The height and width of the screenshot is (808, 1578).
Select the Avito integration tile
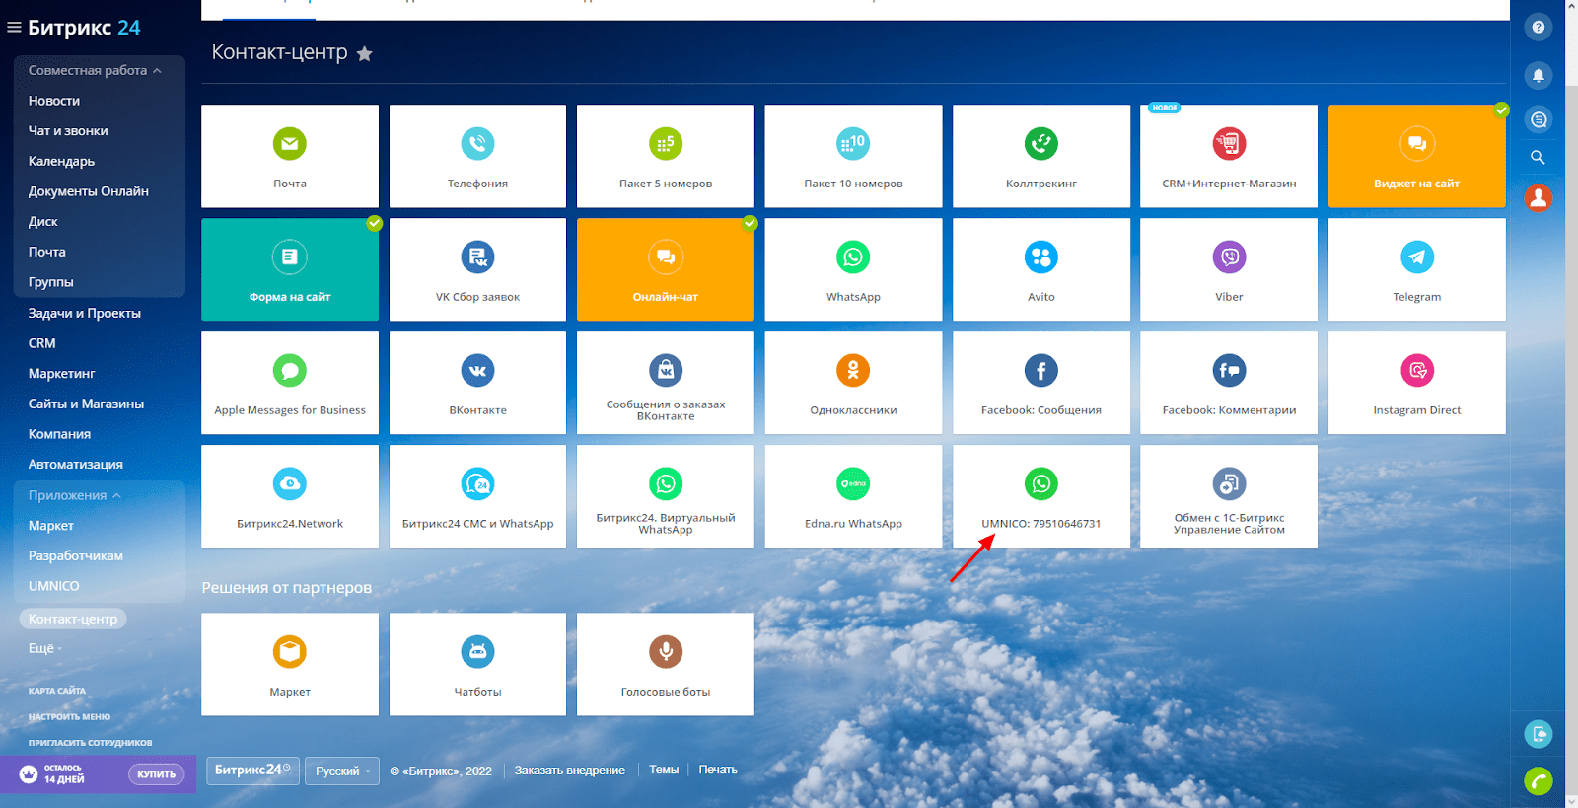pyautogui.click(x=1040, y=269)
